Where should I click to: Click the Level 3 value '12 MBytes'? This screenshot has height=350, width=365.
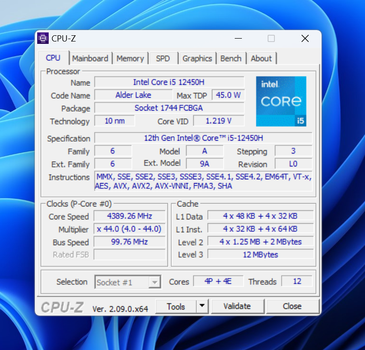click(x=260, y=255)
